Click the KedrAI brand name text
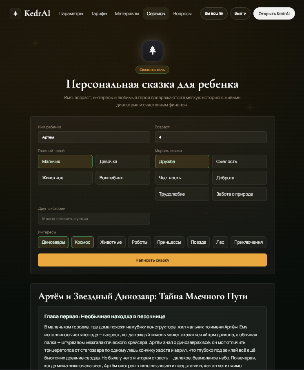This screenshot has height=370, width=304. click(37, 13)
